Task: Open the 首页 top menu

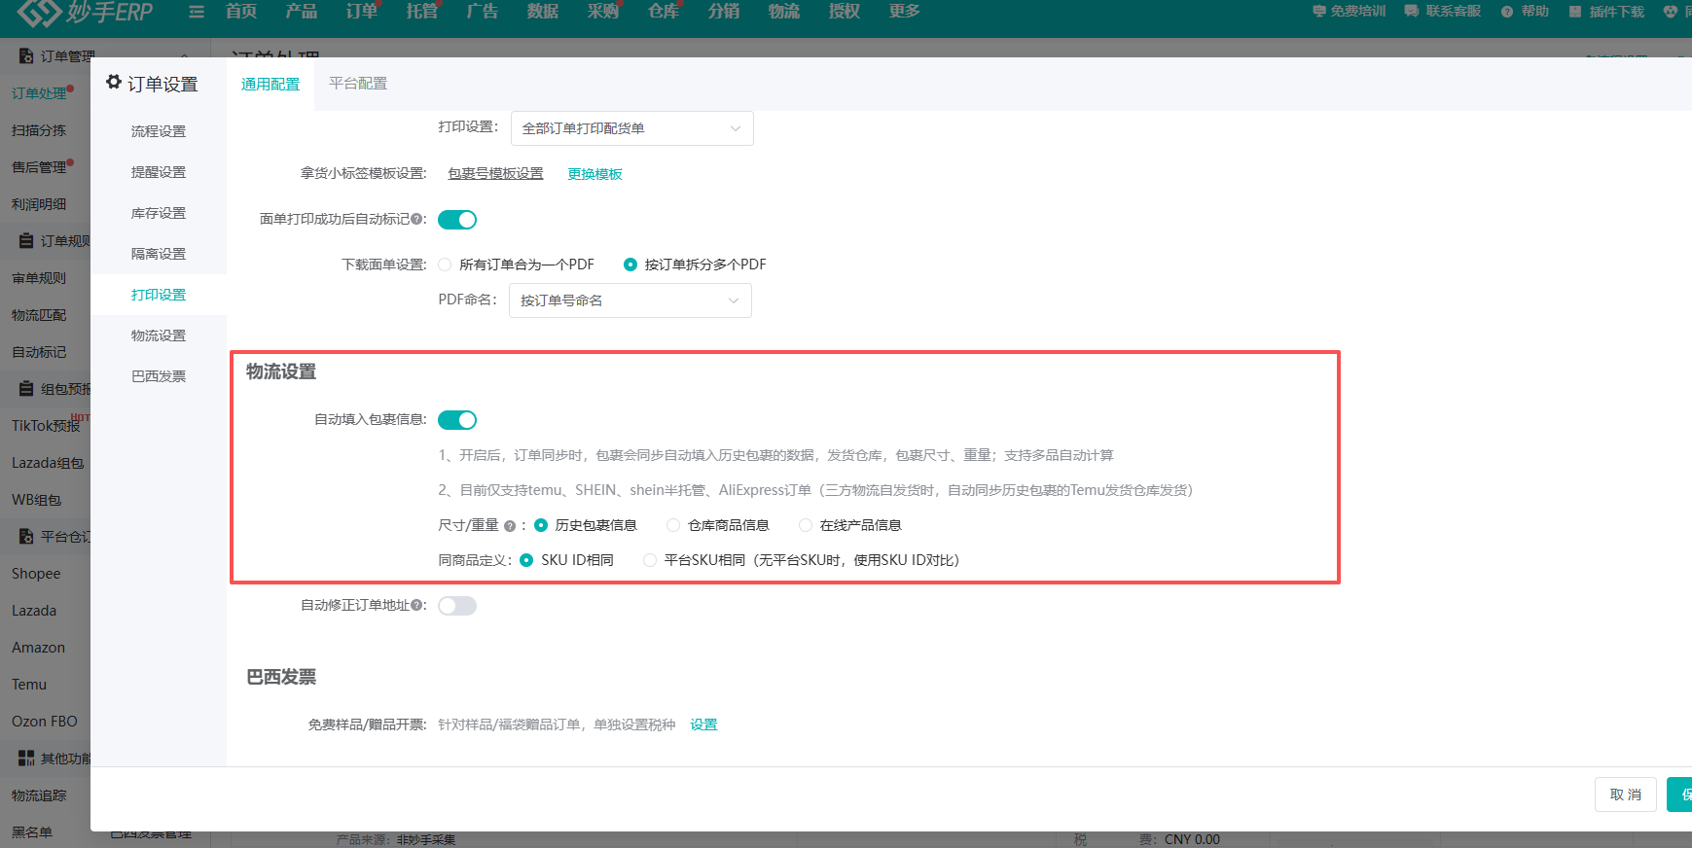Action: (x=241, y=12)
